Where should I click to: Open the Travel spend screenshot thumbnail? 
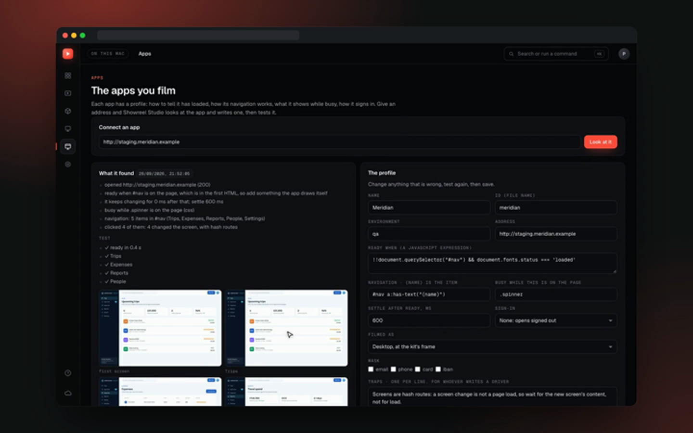[286, 392]
